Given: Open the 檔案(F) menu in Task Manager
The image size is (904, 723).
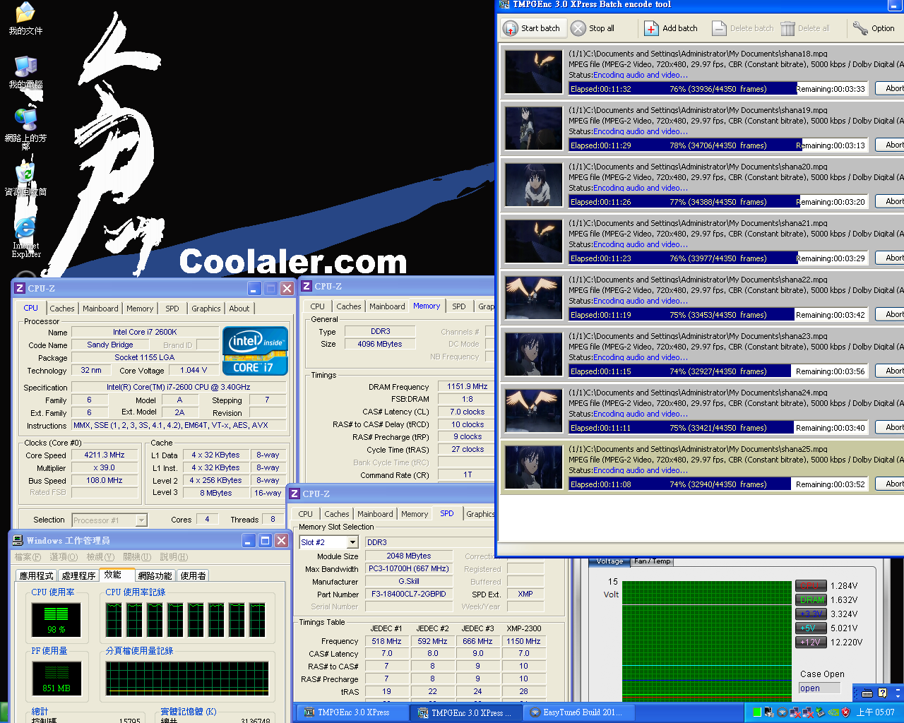Looking at the screenshot, I should [x=28, y=557].
